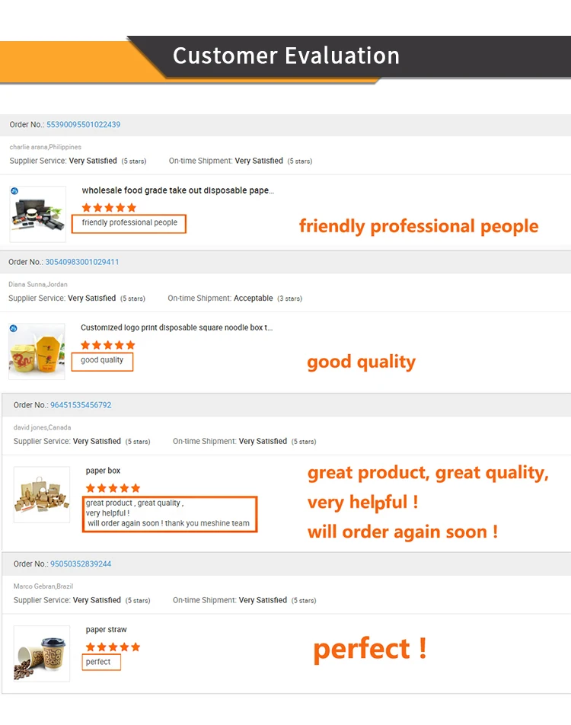Click the wholesale food grade take out product title

click(x=178, y=190)
